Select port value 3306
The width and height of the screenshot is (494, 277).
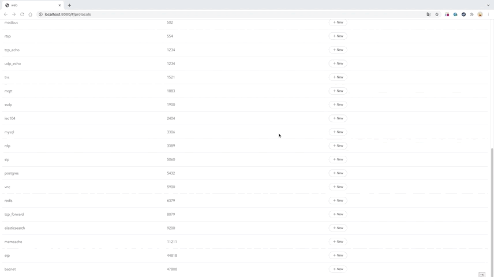pos(171,132)
